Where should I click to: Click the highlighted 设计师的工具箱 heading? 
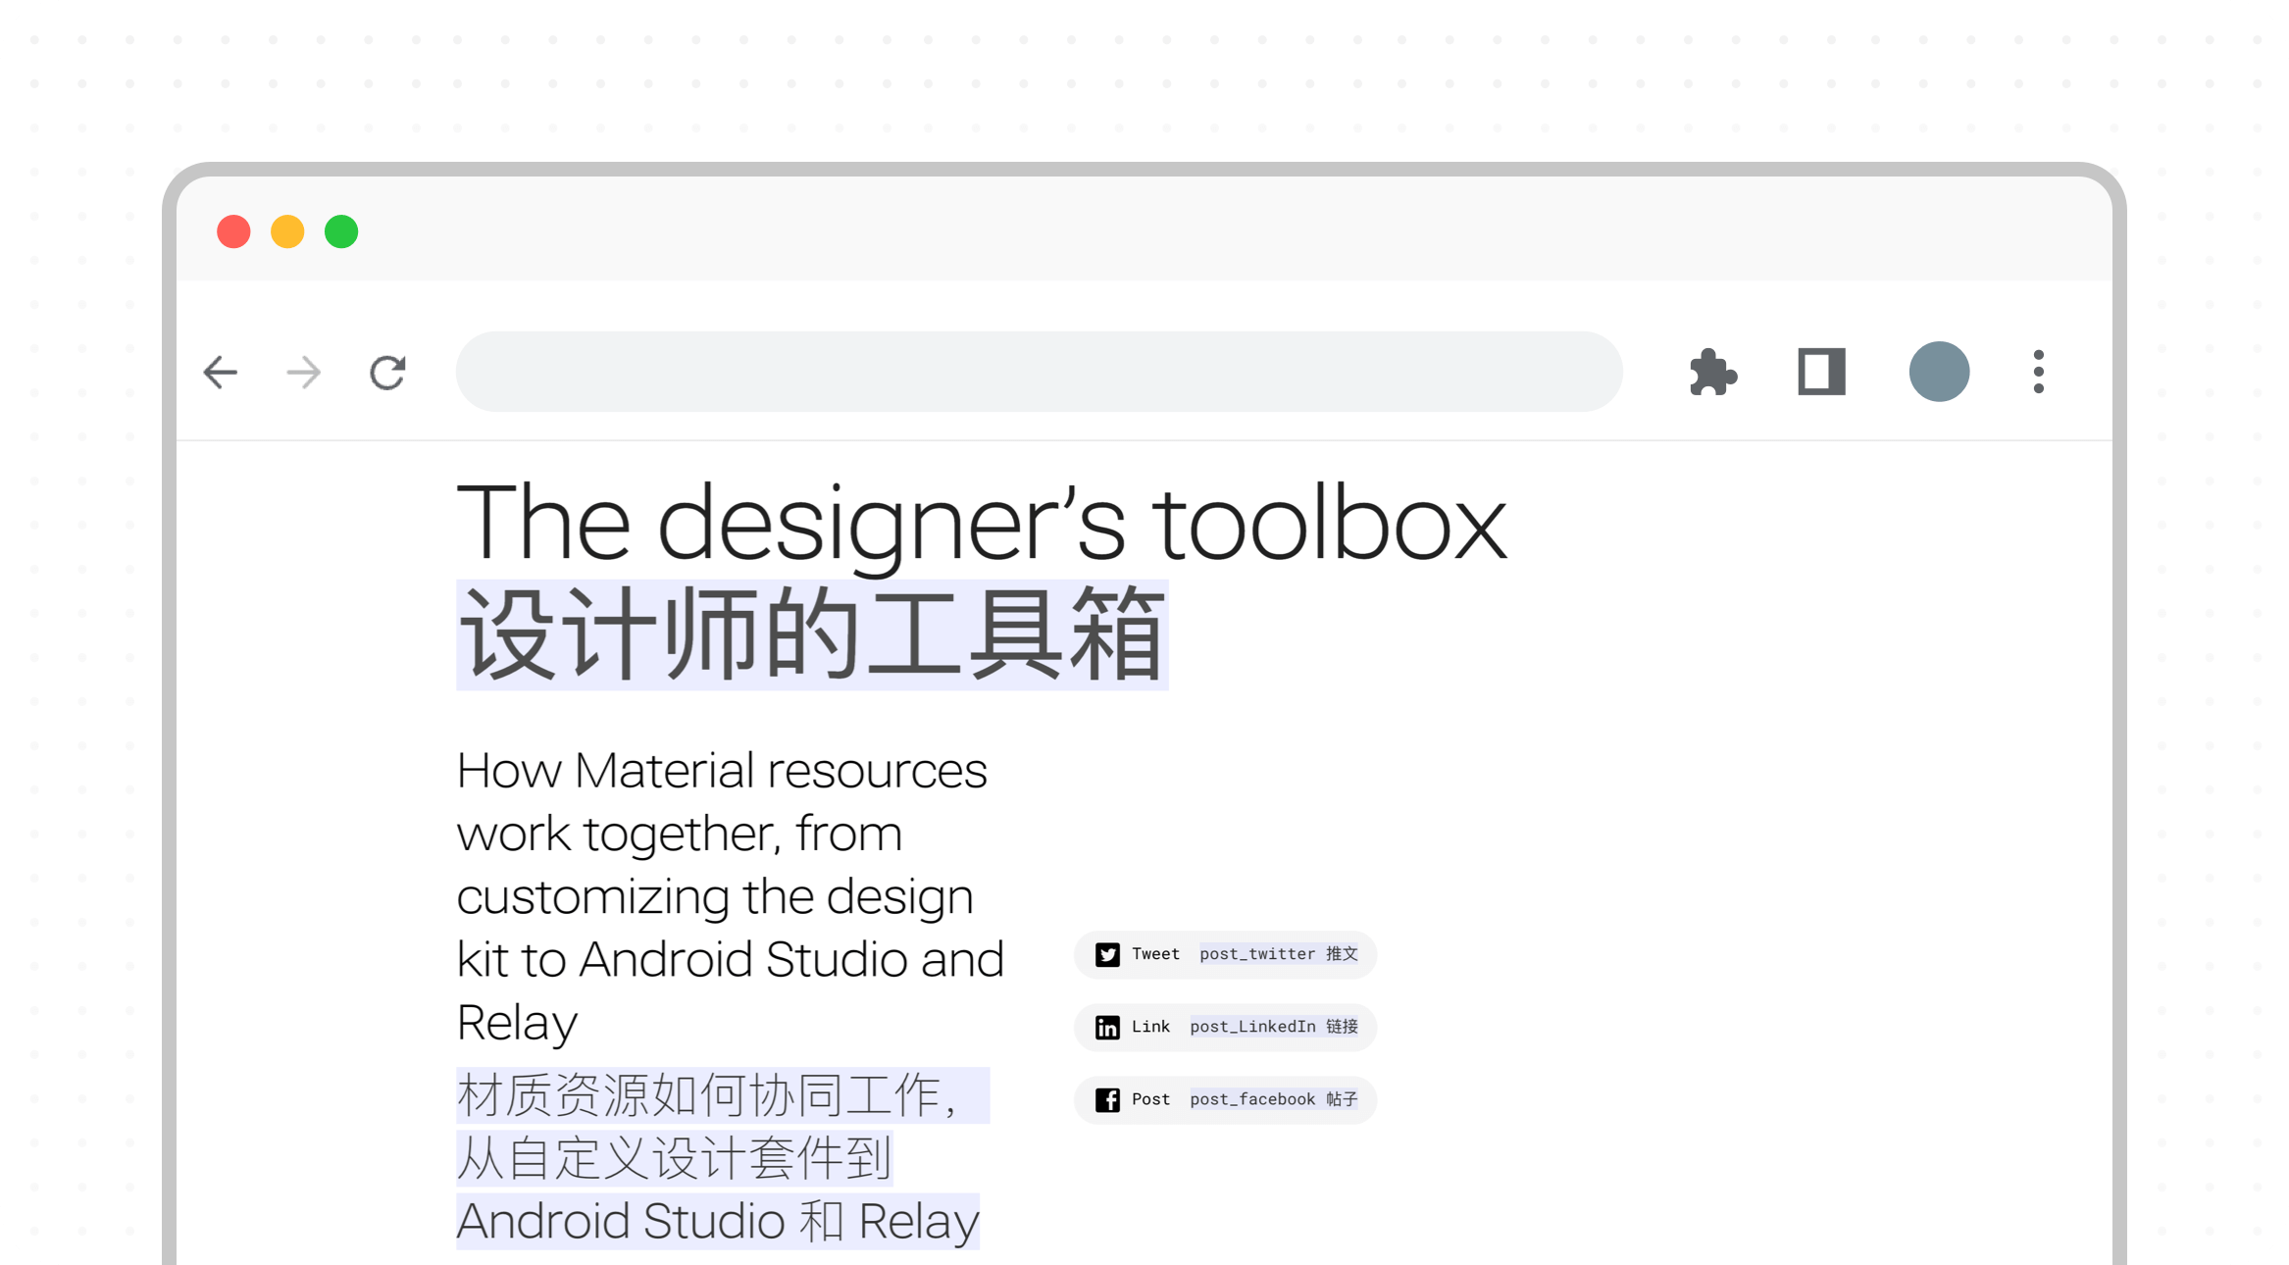tap(811, 634)
